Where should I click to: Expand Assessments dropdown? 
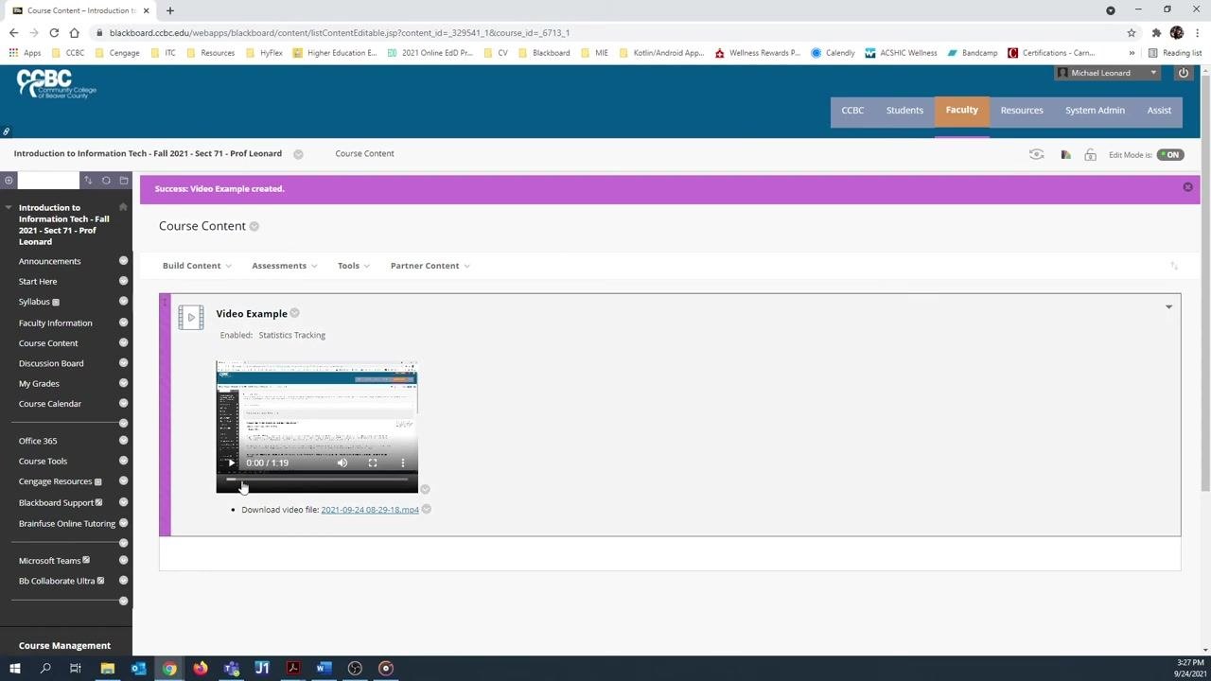285,266
